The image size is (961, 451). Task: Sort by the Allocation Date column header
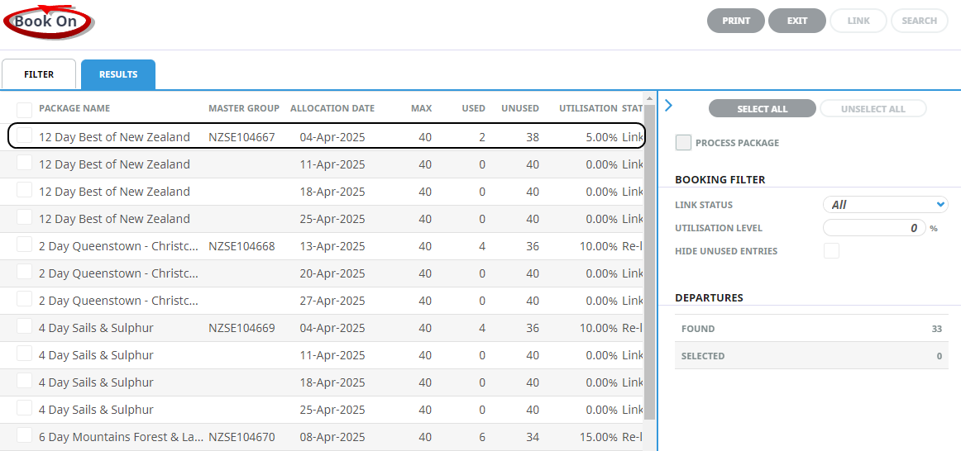click(x=332, y=108)
